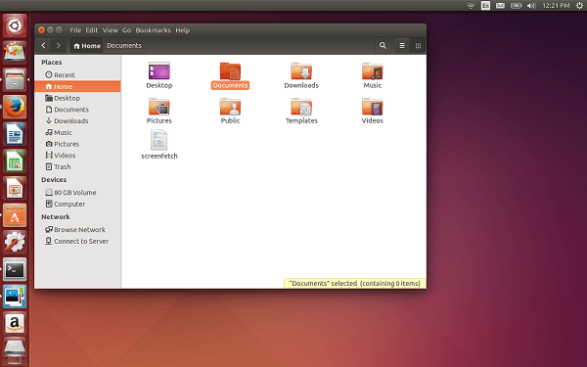Open Trash from the sidebar
Viewport: 587px width, 367px height.
[77, 166]
